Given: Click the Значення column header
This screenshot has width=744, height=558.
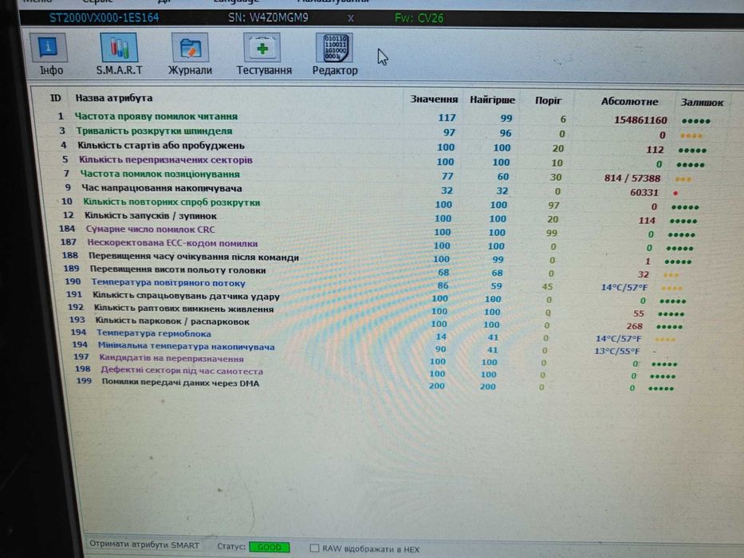Looking at the screenshot, I should coord(434,99).
